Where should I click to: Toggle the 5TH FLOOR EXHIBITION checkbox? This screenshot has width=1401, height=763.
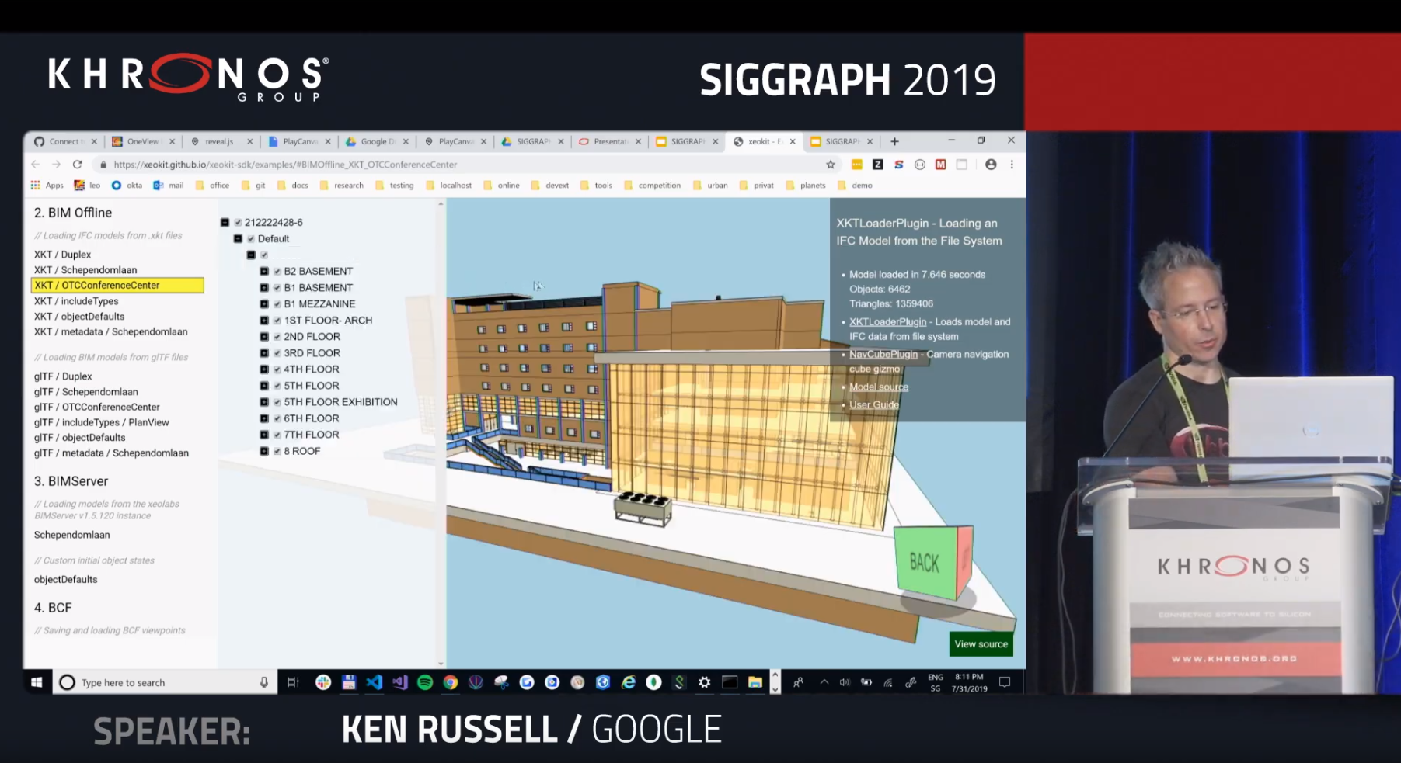277,402
